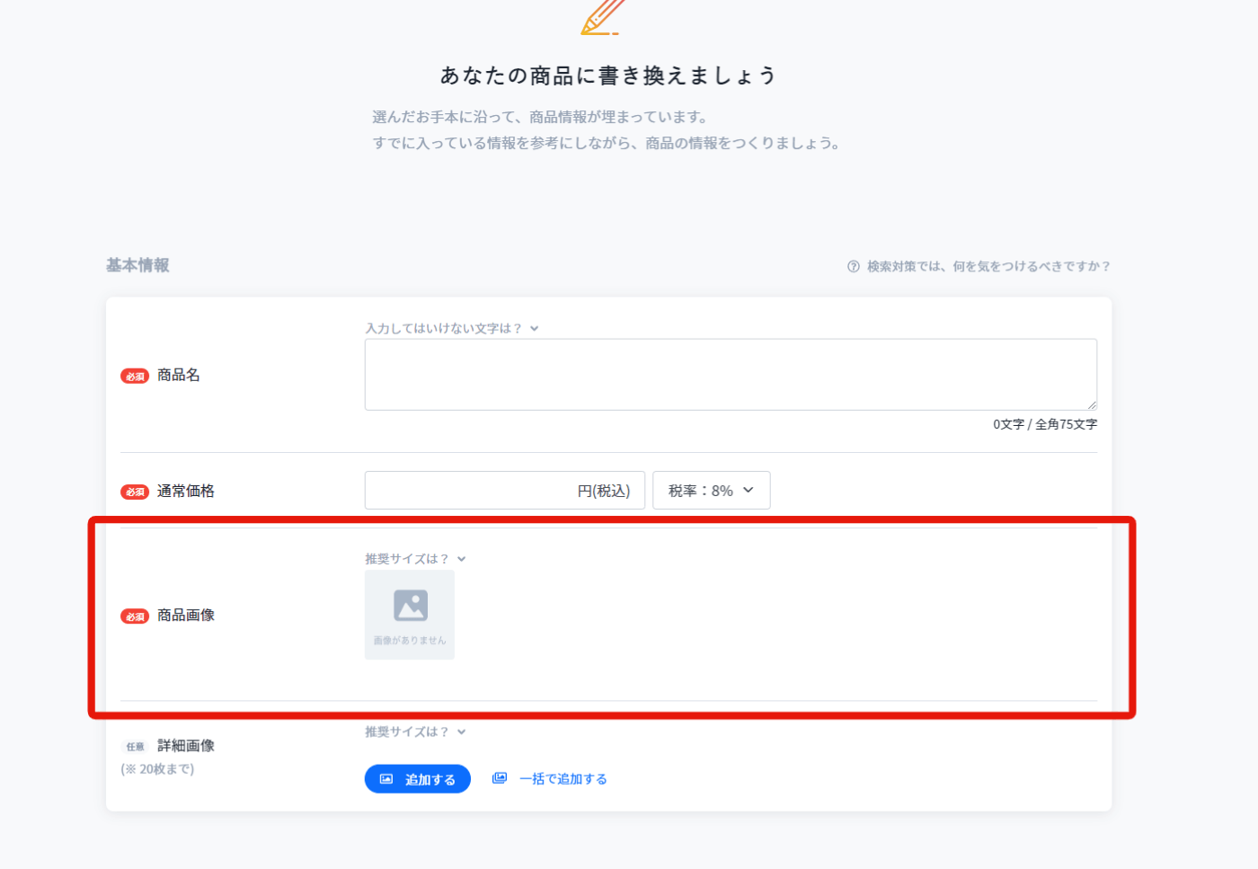Expand 推奨サイズは？ in 詳細画像 row
The height and width of the screenshot is (869, 1258).
point(415,732)
